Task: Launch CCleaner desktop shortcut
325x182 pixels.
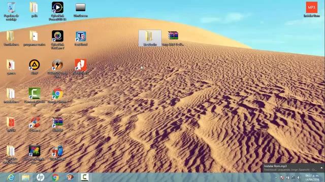Action: (35, 124)
